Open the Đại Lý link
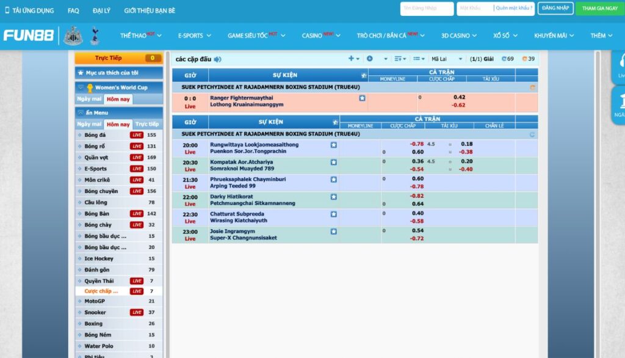 101,11
